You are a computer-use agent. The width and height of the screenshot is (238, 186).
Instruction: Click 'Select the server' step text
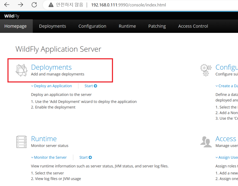coord(47,173)
